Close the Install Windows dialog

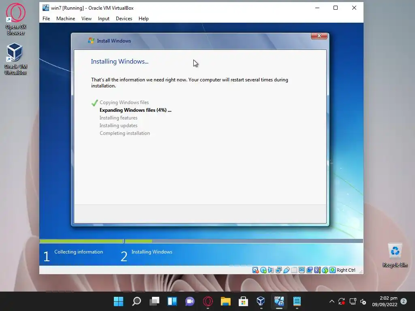(319, 36)
